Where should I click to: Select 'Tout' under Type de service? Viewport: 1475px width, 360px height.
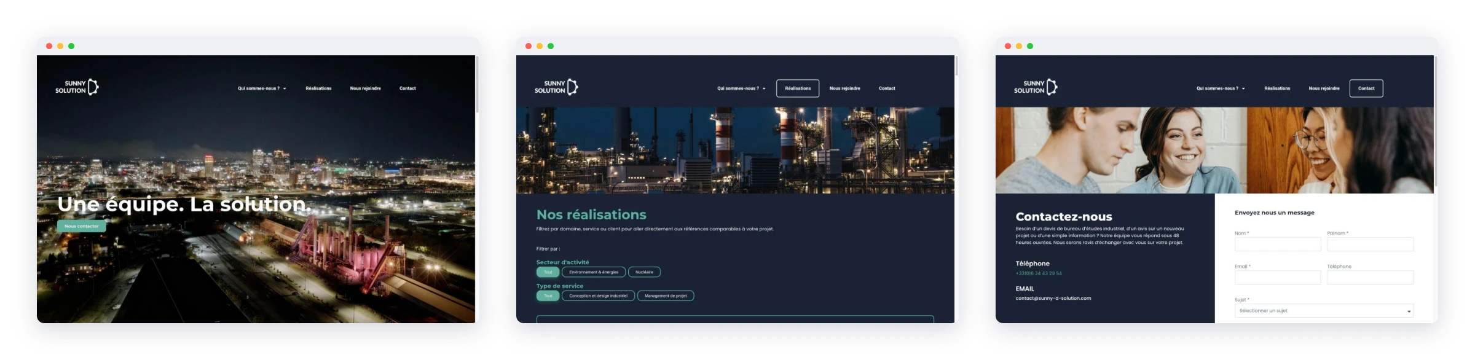[548, 296]
